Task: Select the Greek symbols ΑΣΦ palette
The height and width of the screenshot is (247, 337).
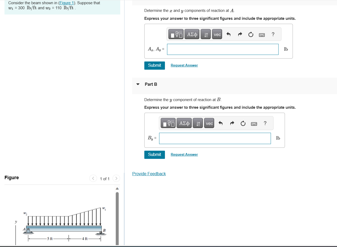Action: tap(192, 34)
